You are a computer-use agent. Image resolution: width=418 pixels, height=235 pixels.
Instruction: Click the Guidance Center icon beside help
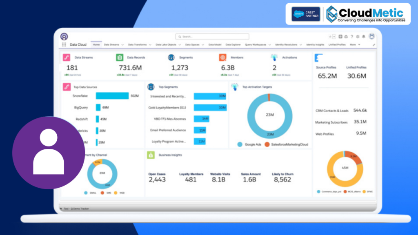346,36
